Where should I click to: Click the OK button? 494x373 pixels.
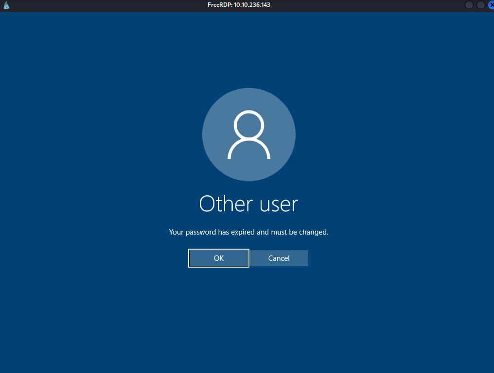tap(219, 258)
